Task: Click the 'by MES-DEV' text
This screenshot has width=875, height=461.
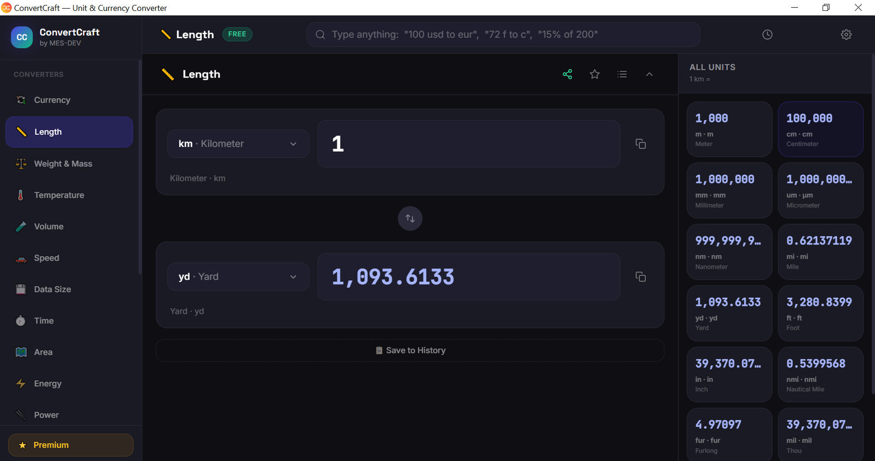Action: click(x=60, y=43)
